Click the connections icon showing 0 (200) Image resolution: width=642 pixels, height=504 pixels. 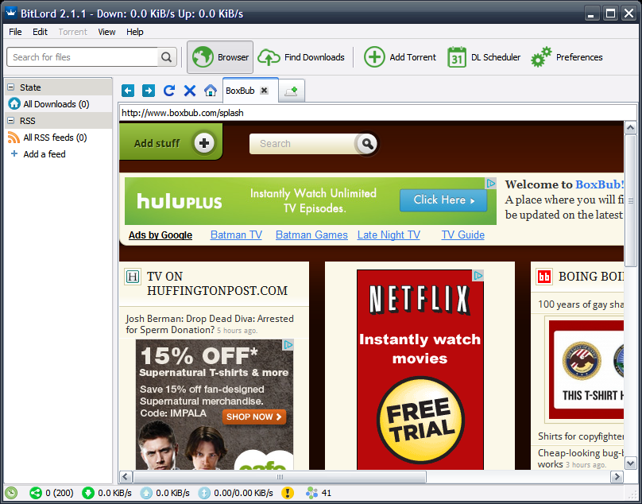36,493
